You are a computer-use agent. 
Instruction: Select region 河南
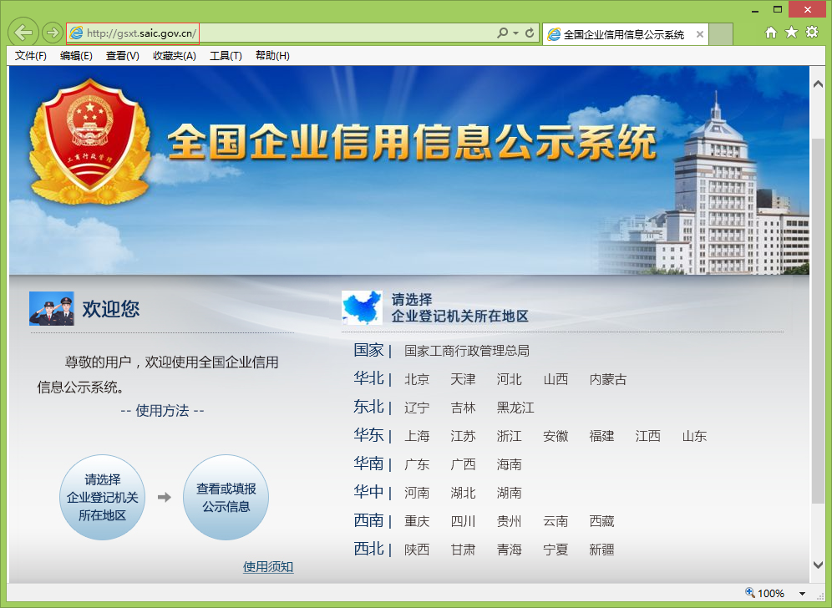click(417, 493)
